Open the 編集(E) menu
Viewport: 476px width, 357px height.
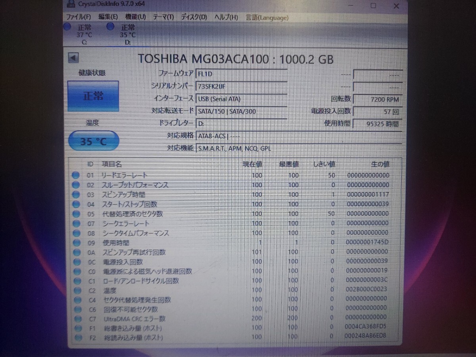(x=108, y=17)
